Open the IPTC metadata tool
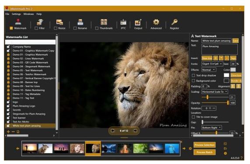 click(123, 22)
